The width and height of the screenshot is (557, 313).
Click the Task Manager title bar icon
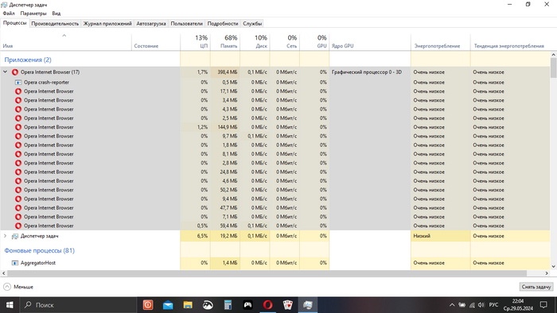4,5
